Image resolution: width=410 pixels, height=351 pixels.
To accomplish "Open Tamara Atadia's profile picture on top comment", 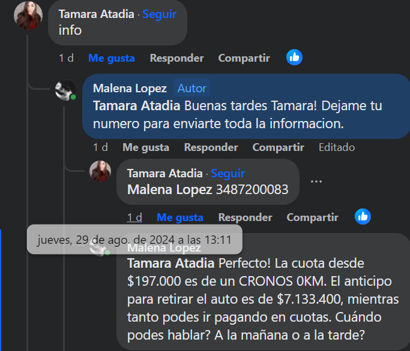I will 28,16.
